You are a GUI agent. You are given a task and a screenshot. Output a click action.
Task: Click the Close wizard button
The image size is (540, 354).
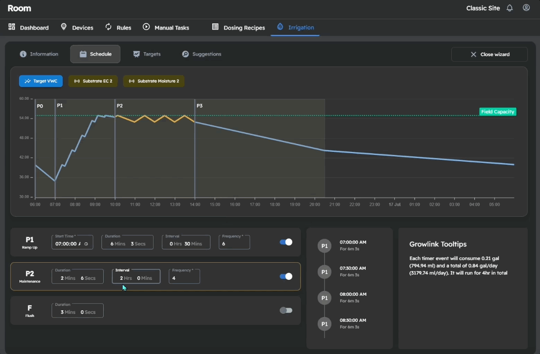489,54
